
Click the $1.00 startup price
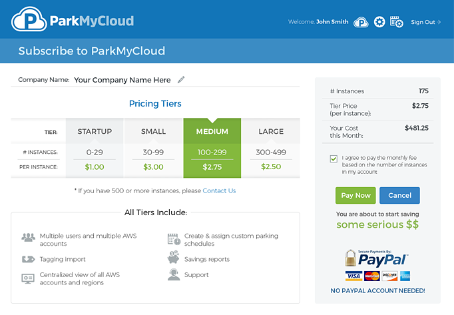95,167
